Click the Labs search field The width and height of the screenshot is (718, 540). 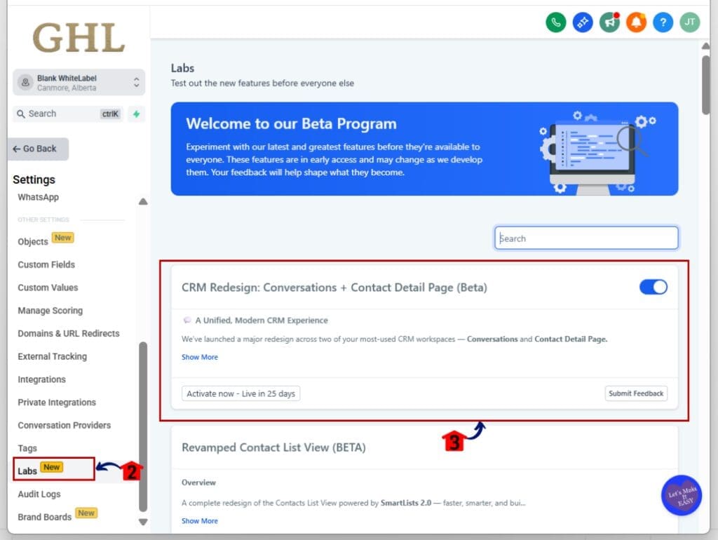point(585,238)
